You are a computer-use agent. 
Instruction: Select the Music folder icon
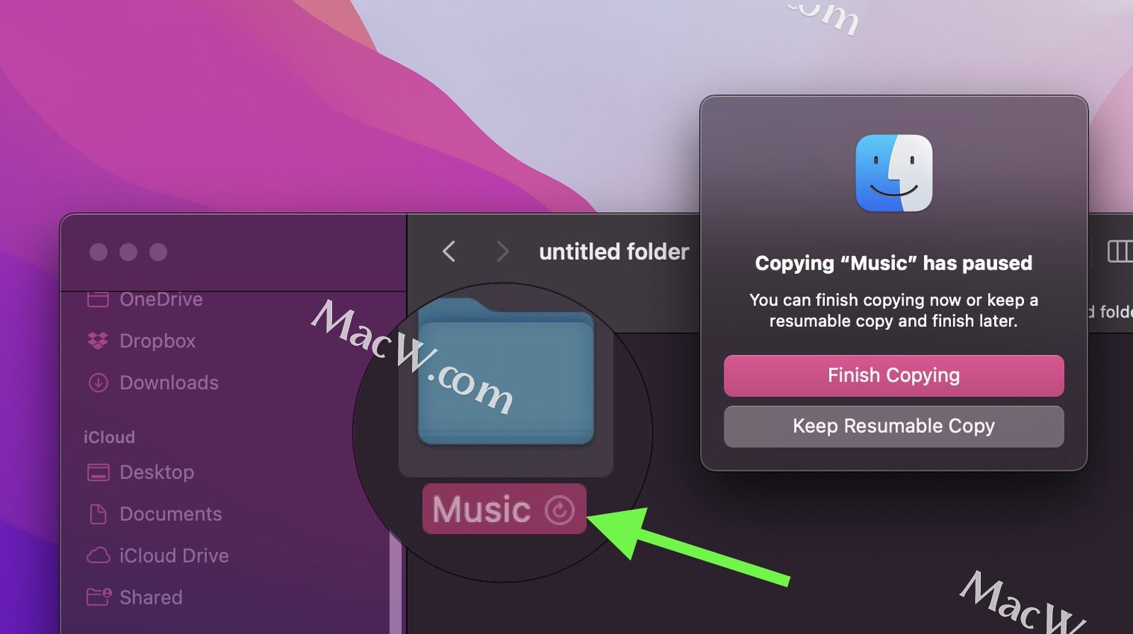pyautogui.click(x=506, y=371)
